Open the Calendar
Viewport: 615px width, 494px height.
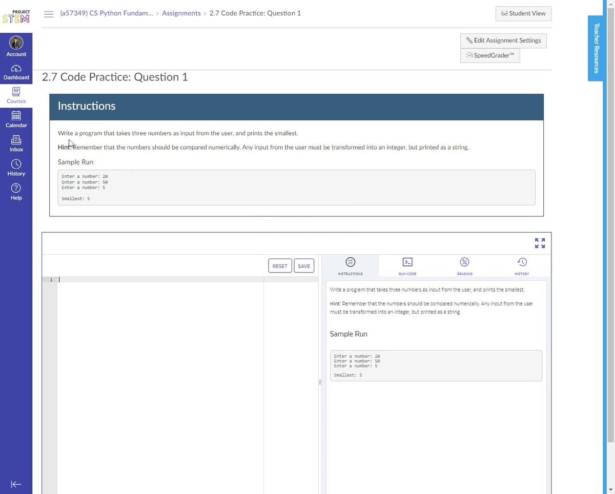16,119
